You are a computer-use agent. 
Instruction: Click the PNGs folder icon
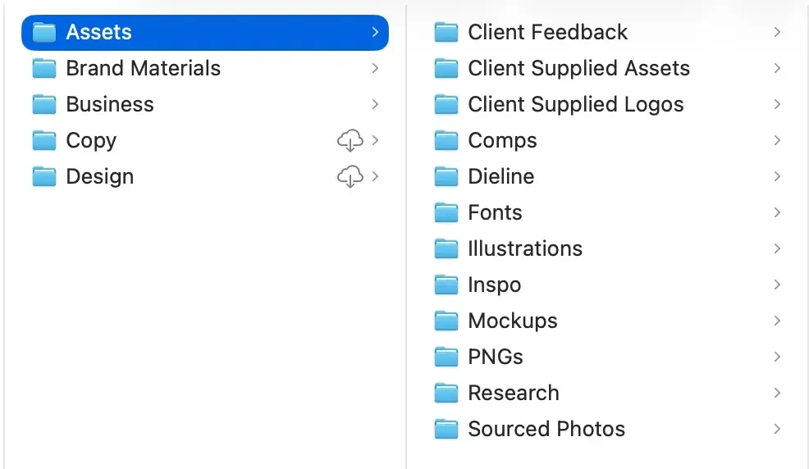click(x=446, y=357)
